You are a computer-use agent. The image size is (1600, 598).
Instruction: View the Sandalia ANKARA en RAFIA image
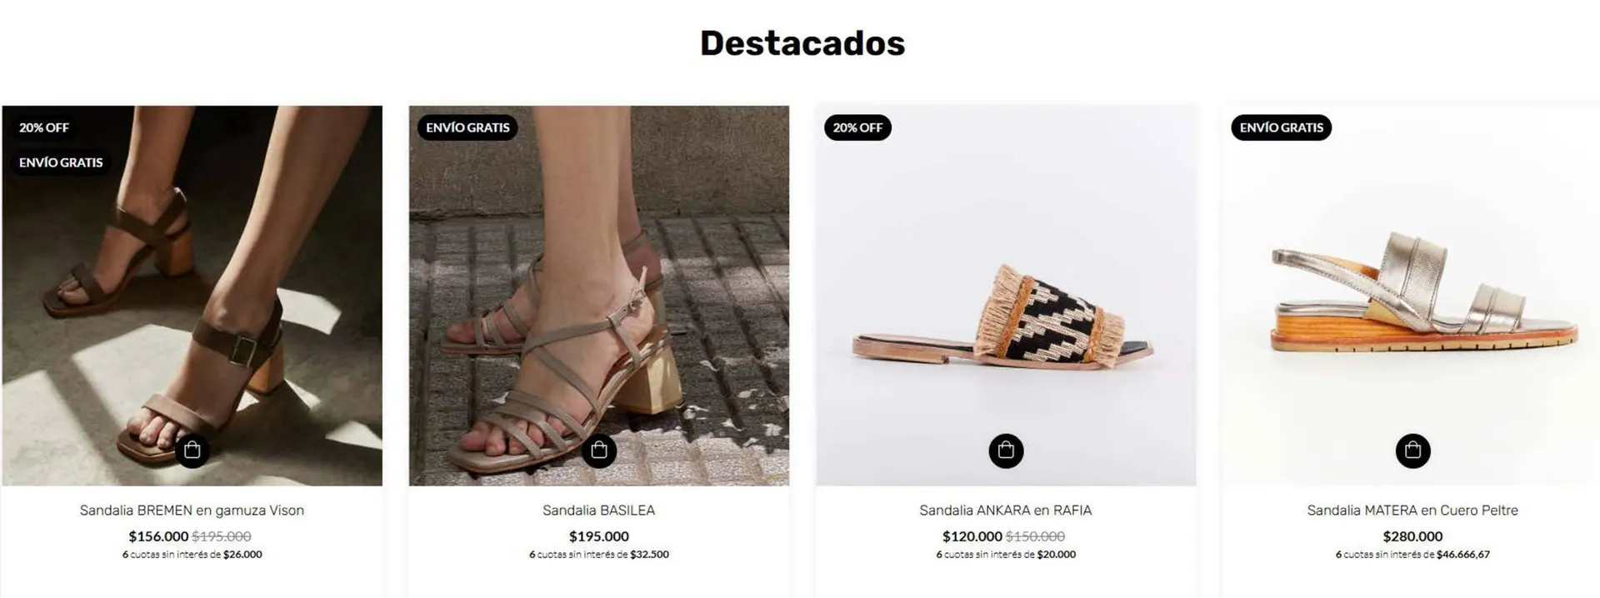[x=1006, y=296]
